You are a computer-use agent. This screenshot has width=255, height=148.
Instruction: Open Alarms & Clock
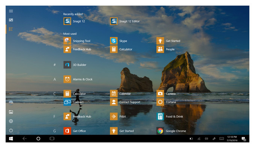tap(78, 79)
